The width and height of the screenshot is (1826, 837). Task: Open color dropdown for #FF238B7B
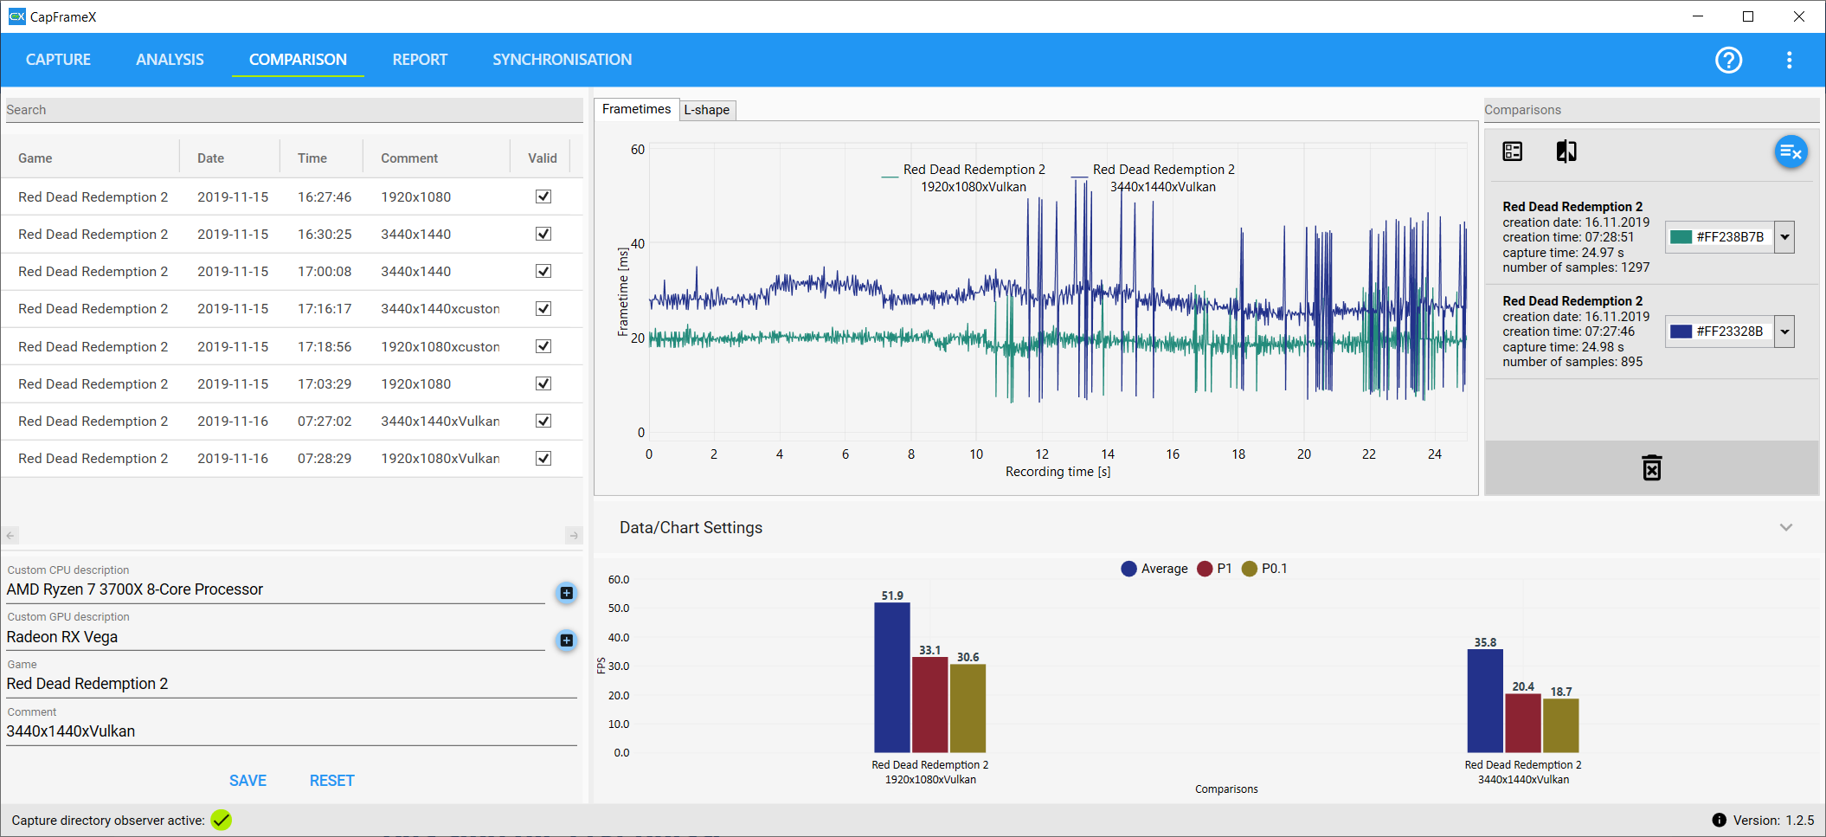pos(1784,237)
